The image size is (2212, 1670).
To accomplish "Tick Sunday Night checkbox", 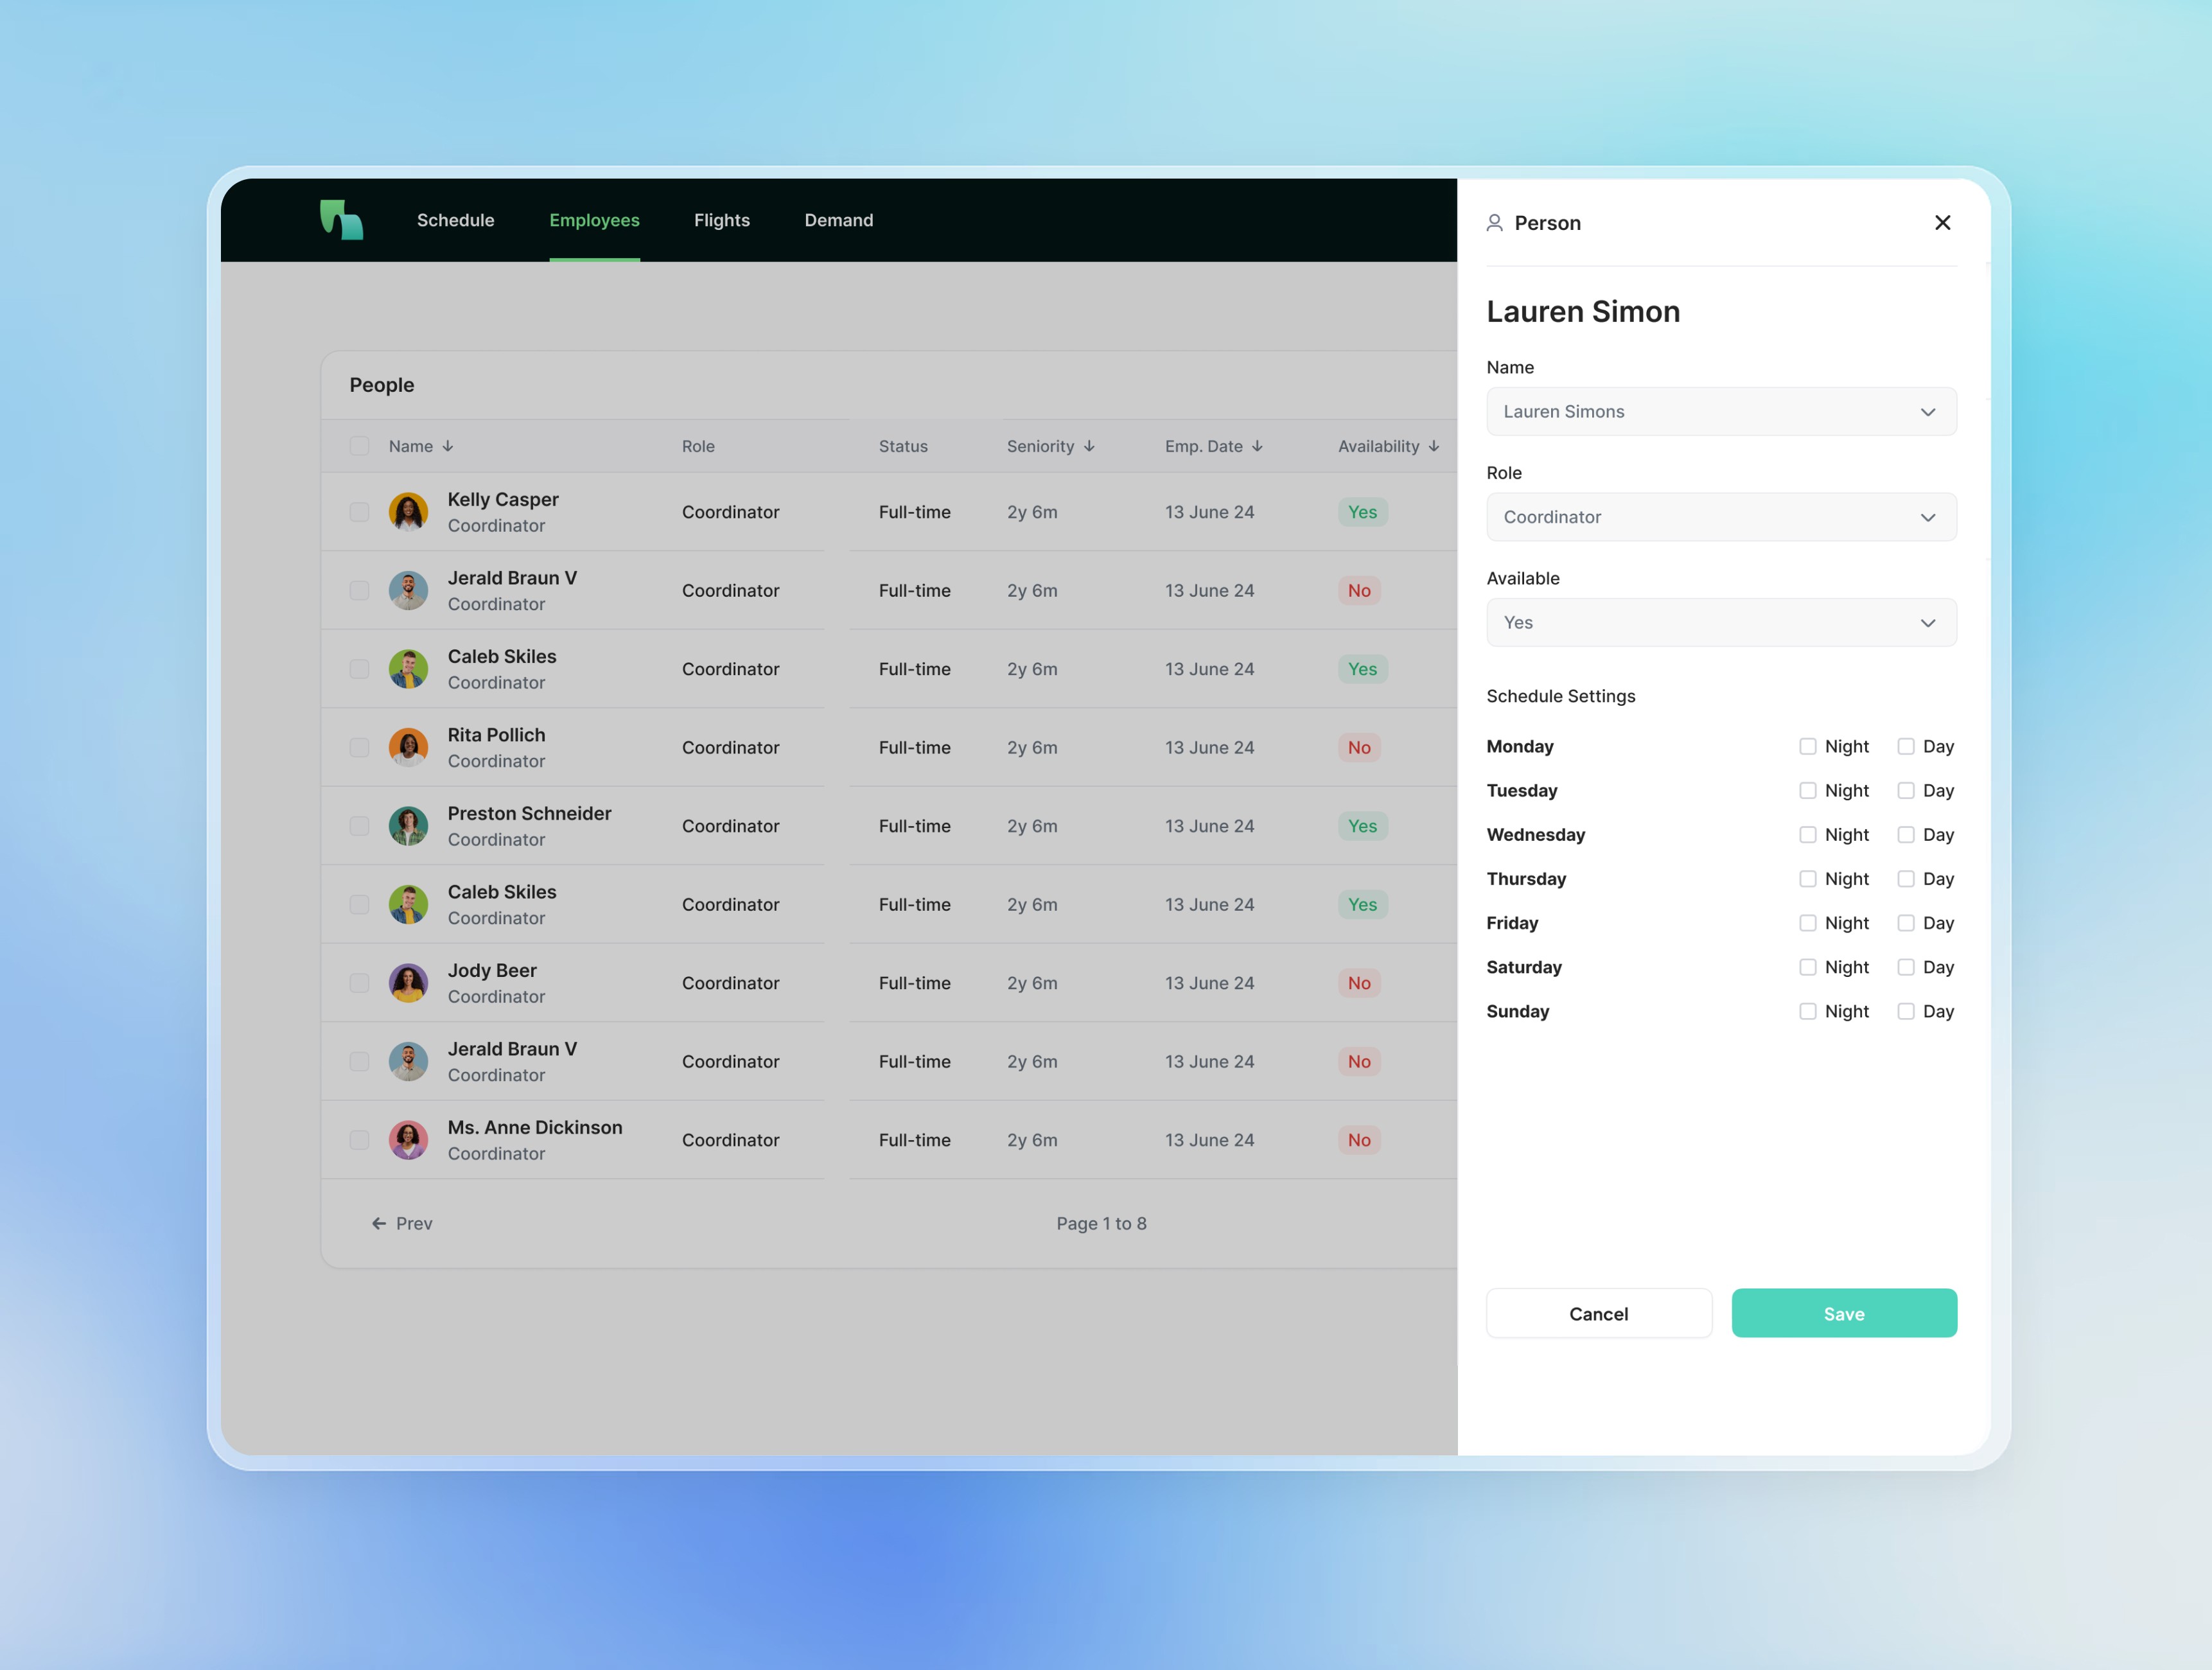I will (1807, 1012).
